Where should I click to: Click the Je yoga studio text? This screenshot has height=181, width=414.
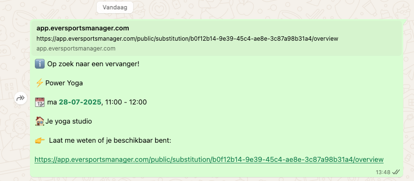point(69,121)
